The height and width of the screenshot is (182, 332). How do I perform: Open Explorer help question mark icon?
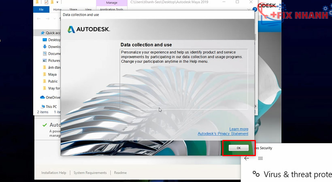[255, 10]
